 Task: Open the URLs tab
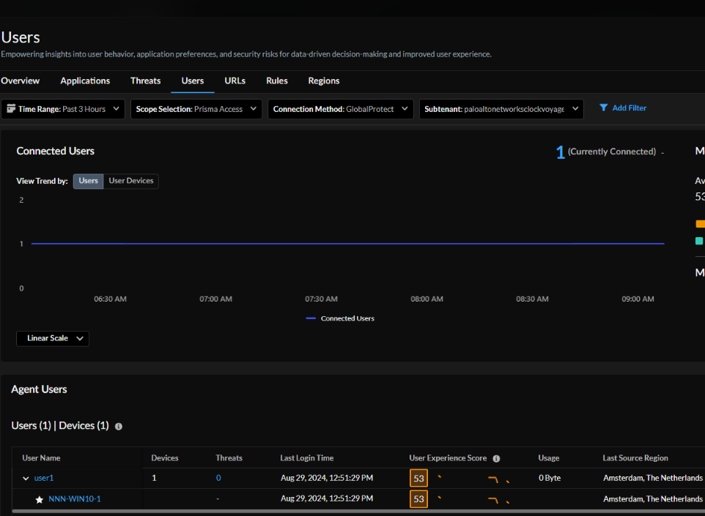235,81
